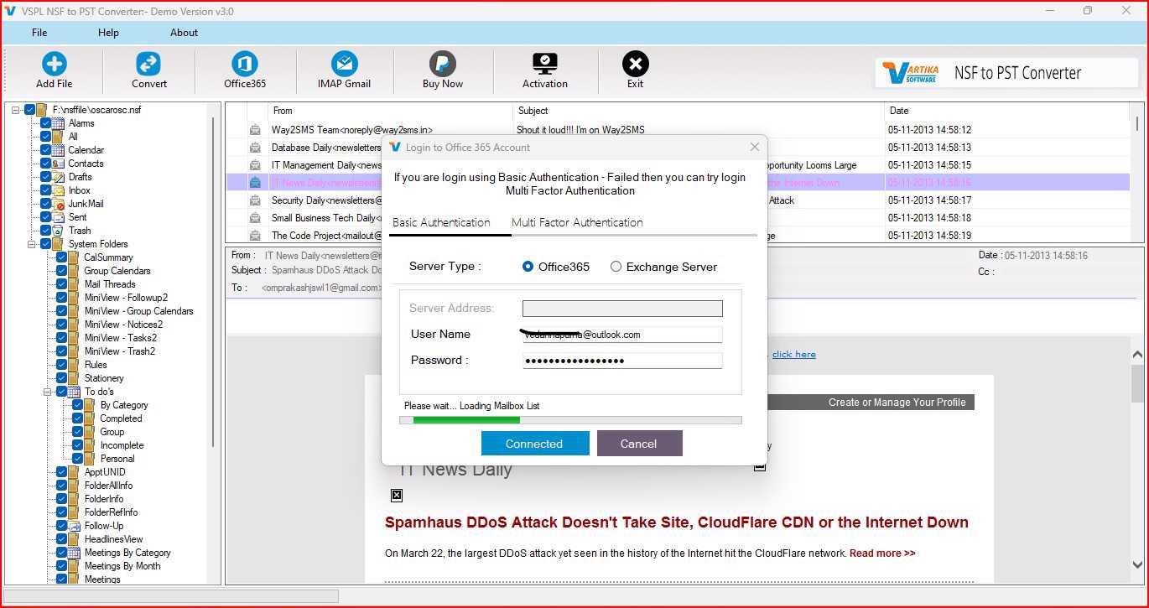This screenshot has width=1149, height=608.
Task: Click Create or Manage Your Profile
Action: [x=897, y=403]
